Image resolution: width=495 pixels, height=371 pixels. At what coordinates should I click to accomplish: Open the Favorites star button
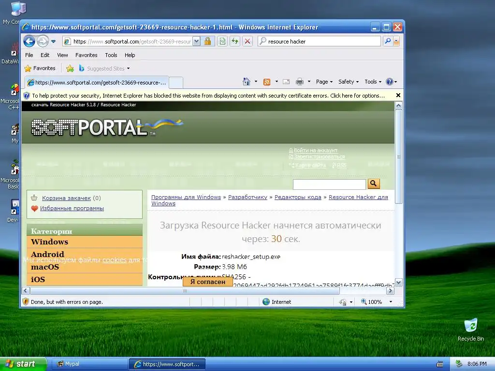pos(40,68)
